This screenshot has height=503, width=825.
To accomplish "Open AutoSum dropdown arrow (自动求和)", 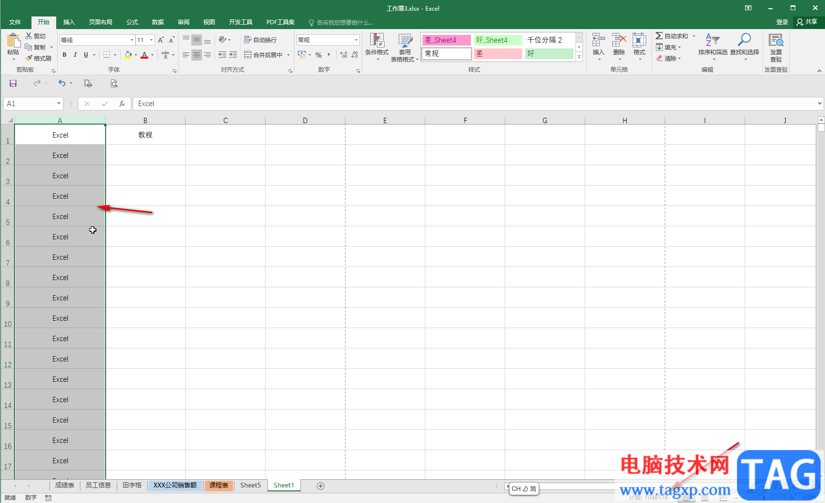I will point(694,36).
